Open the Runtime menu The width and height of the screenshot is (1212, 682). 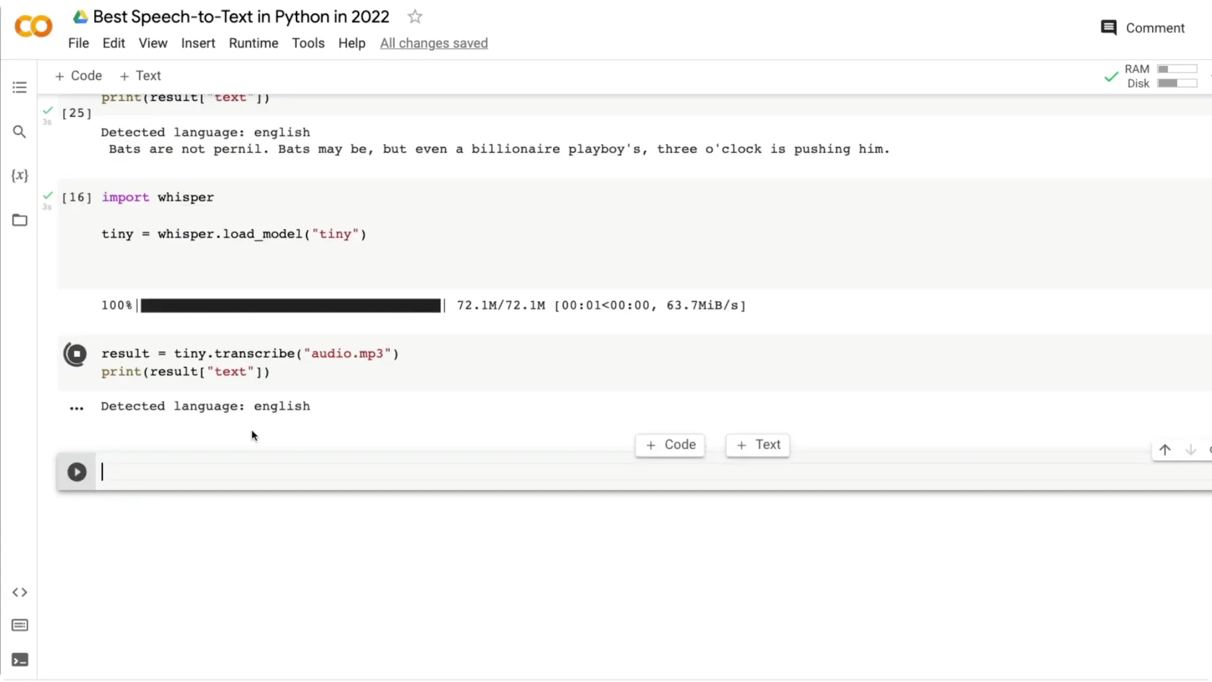pyautogui.click(x=254, y=43)
